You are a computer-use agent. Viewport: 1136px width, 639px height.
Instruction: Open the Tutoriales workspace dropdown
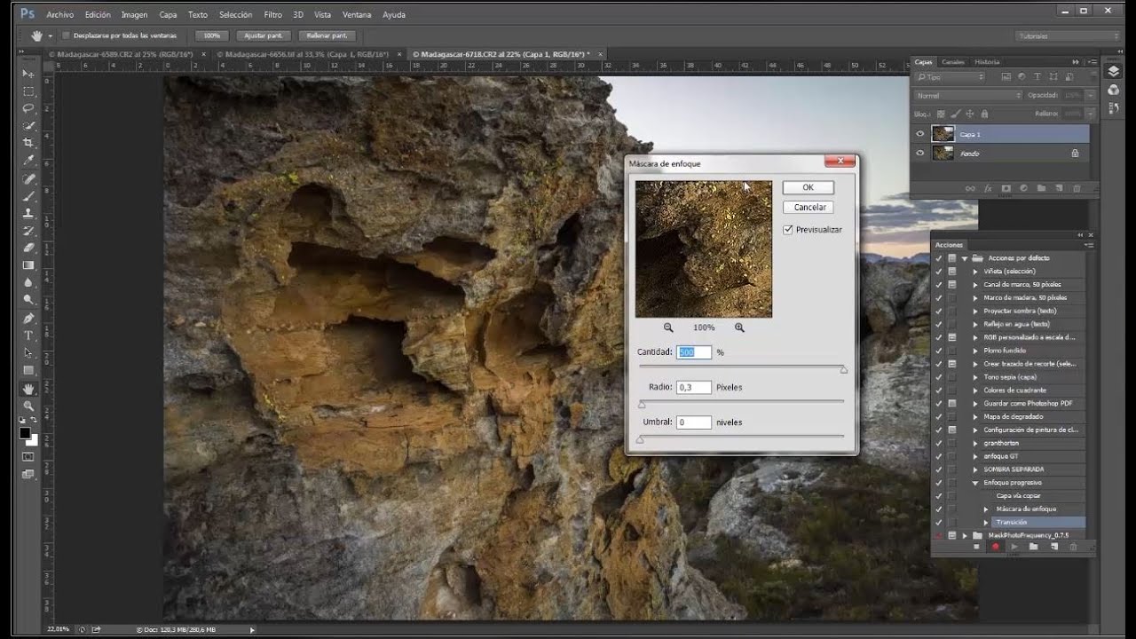(x=1067, y=36)
